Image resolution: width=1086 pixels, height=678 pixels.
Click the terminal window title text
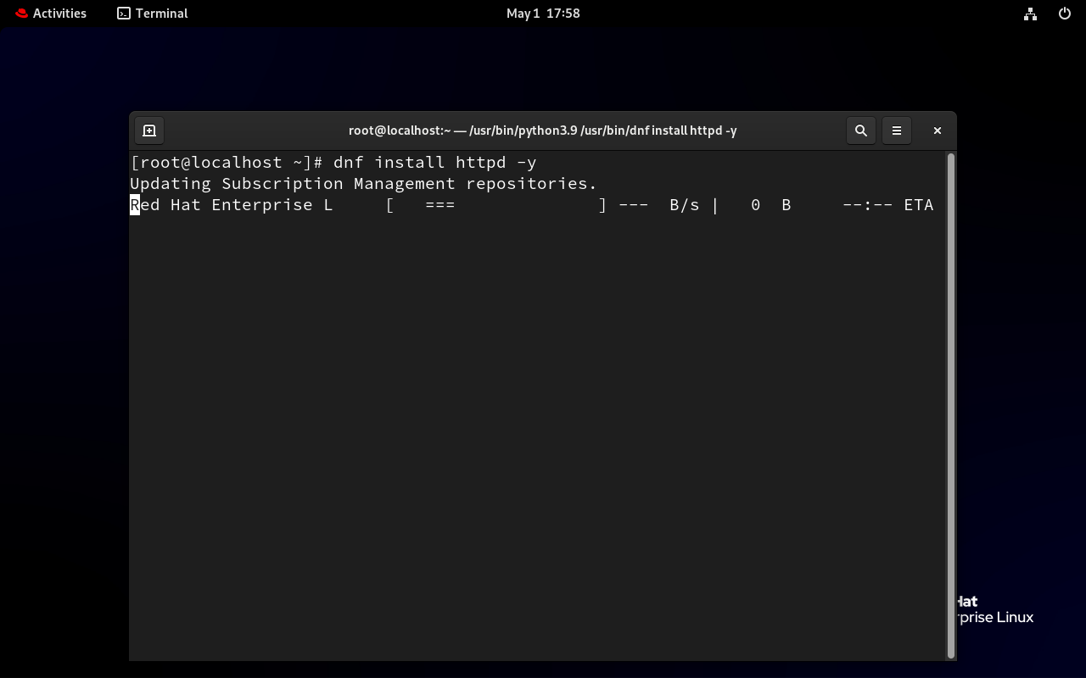pyautogui.click(x=543, y=131)
